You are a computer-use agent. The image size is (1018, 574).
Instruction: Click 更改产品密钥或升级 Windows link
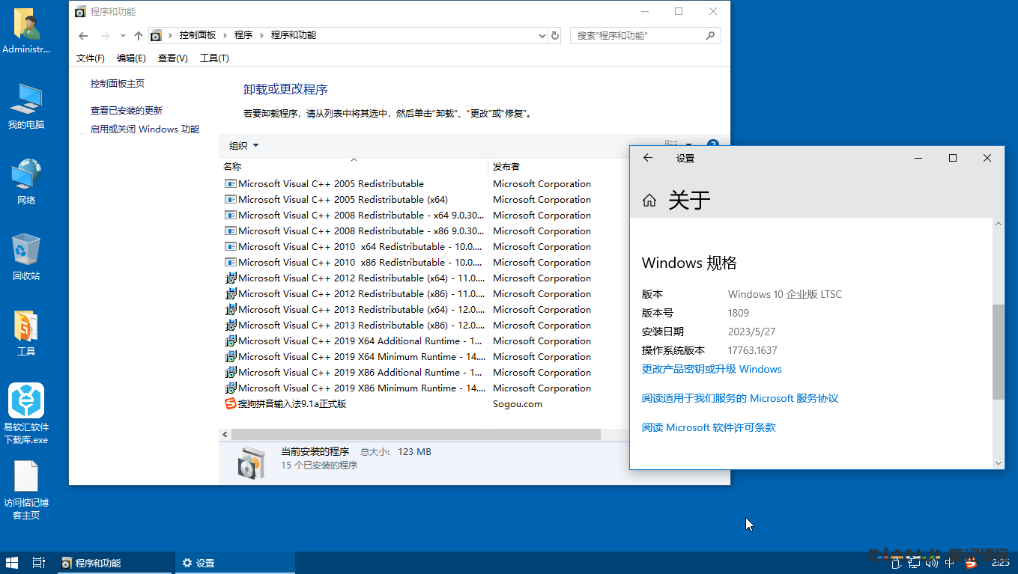[712, 369]
